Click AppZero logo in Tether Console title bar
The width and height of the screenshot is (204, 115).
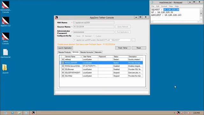(x=56, y=18)
